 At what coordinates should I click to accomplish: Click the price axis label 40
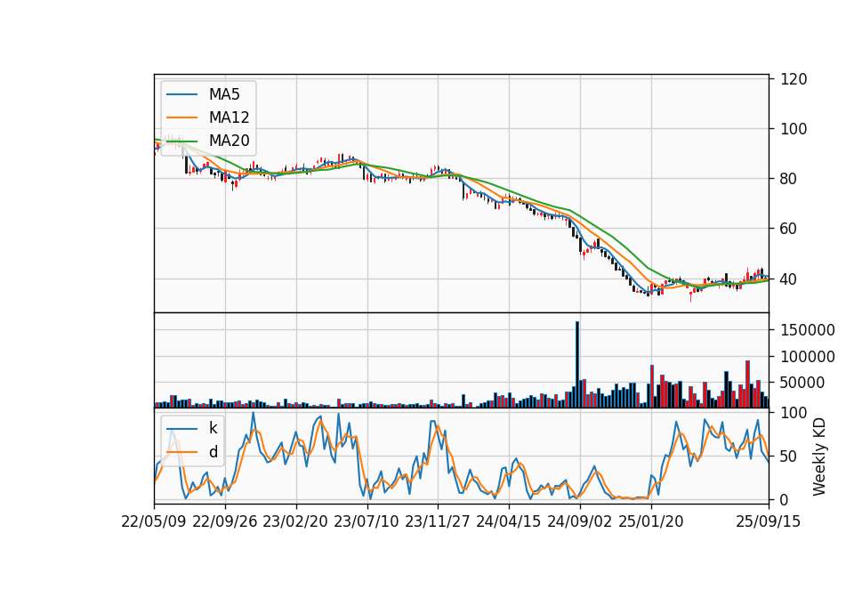coord(789,279)
